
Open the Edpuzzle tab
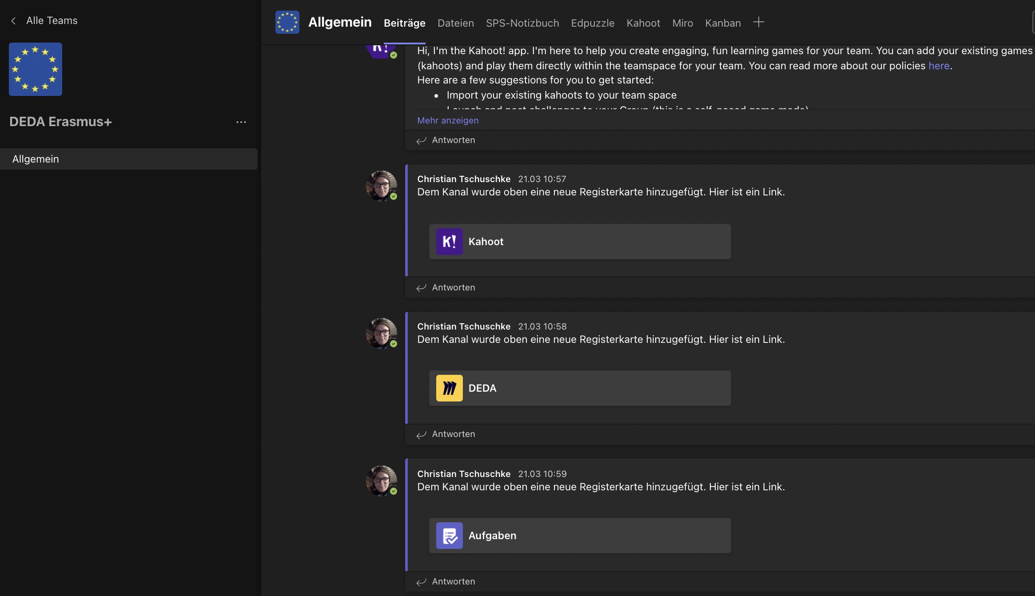(x=592, y=23)
